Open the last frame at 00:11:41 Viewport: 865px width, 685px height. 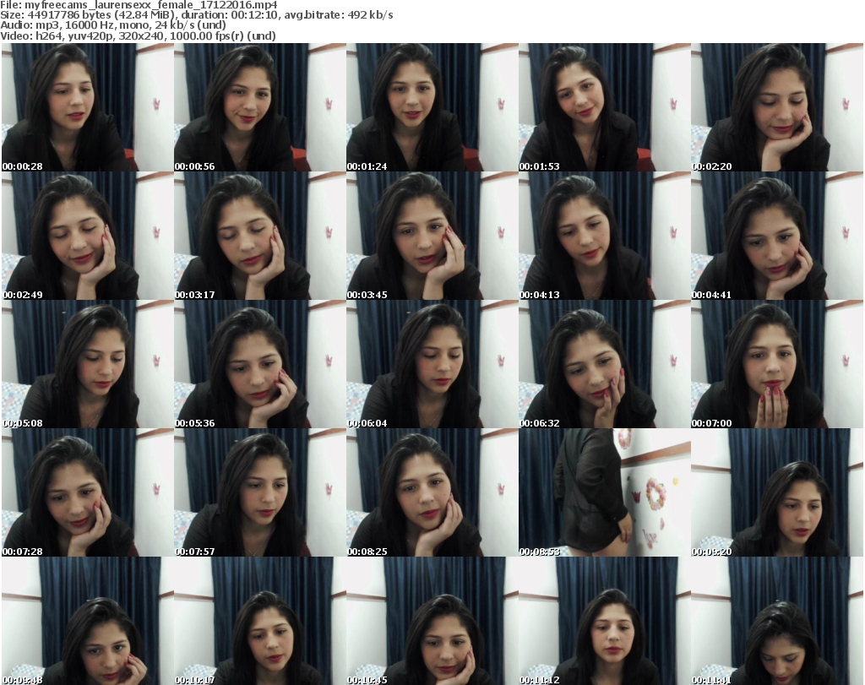776,621
